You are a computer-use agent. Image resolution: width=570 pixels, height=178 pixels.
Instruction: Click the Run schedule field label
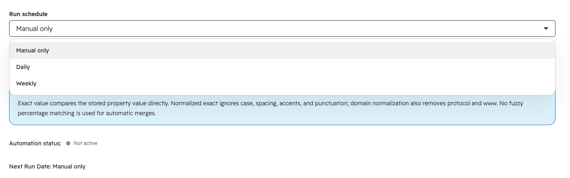(28, 14)
